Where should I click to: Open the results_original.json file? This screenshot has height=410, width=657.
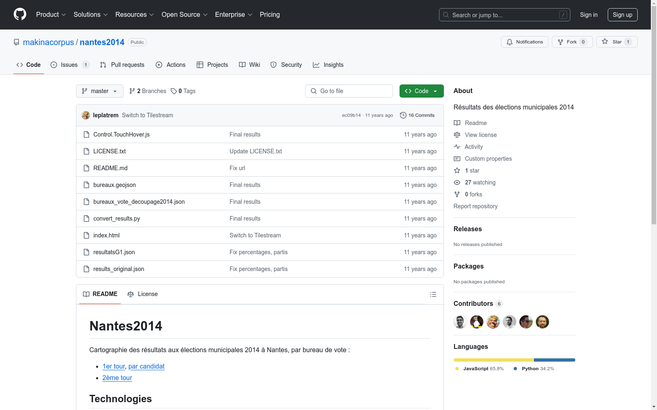119,269
